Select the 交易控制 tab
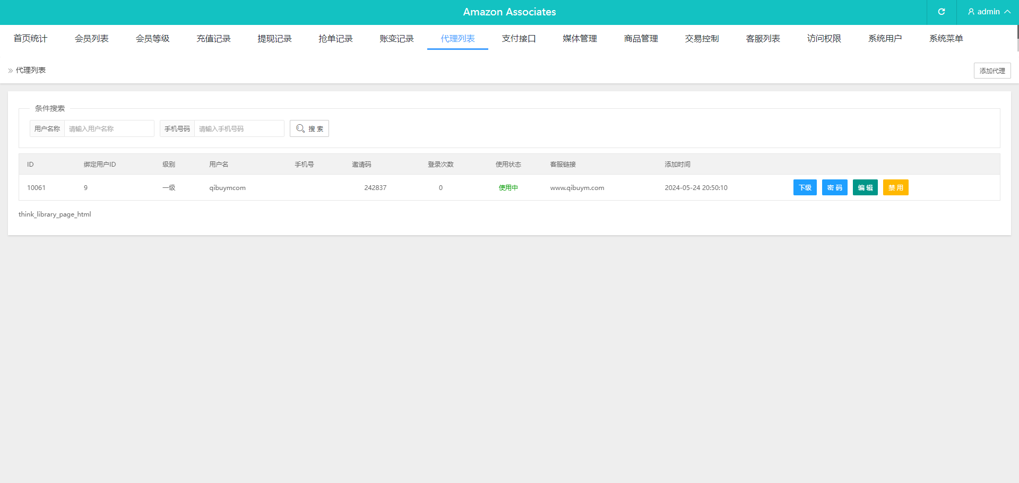The width and height of the screenshot is (1019, 483). click(x=702, y=39)
